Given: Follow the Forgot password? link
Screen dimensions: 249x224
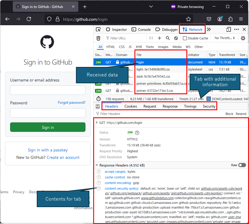Looking at the screenshot, I should pyautogui.click(x=72, y=103).
